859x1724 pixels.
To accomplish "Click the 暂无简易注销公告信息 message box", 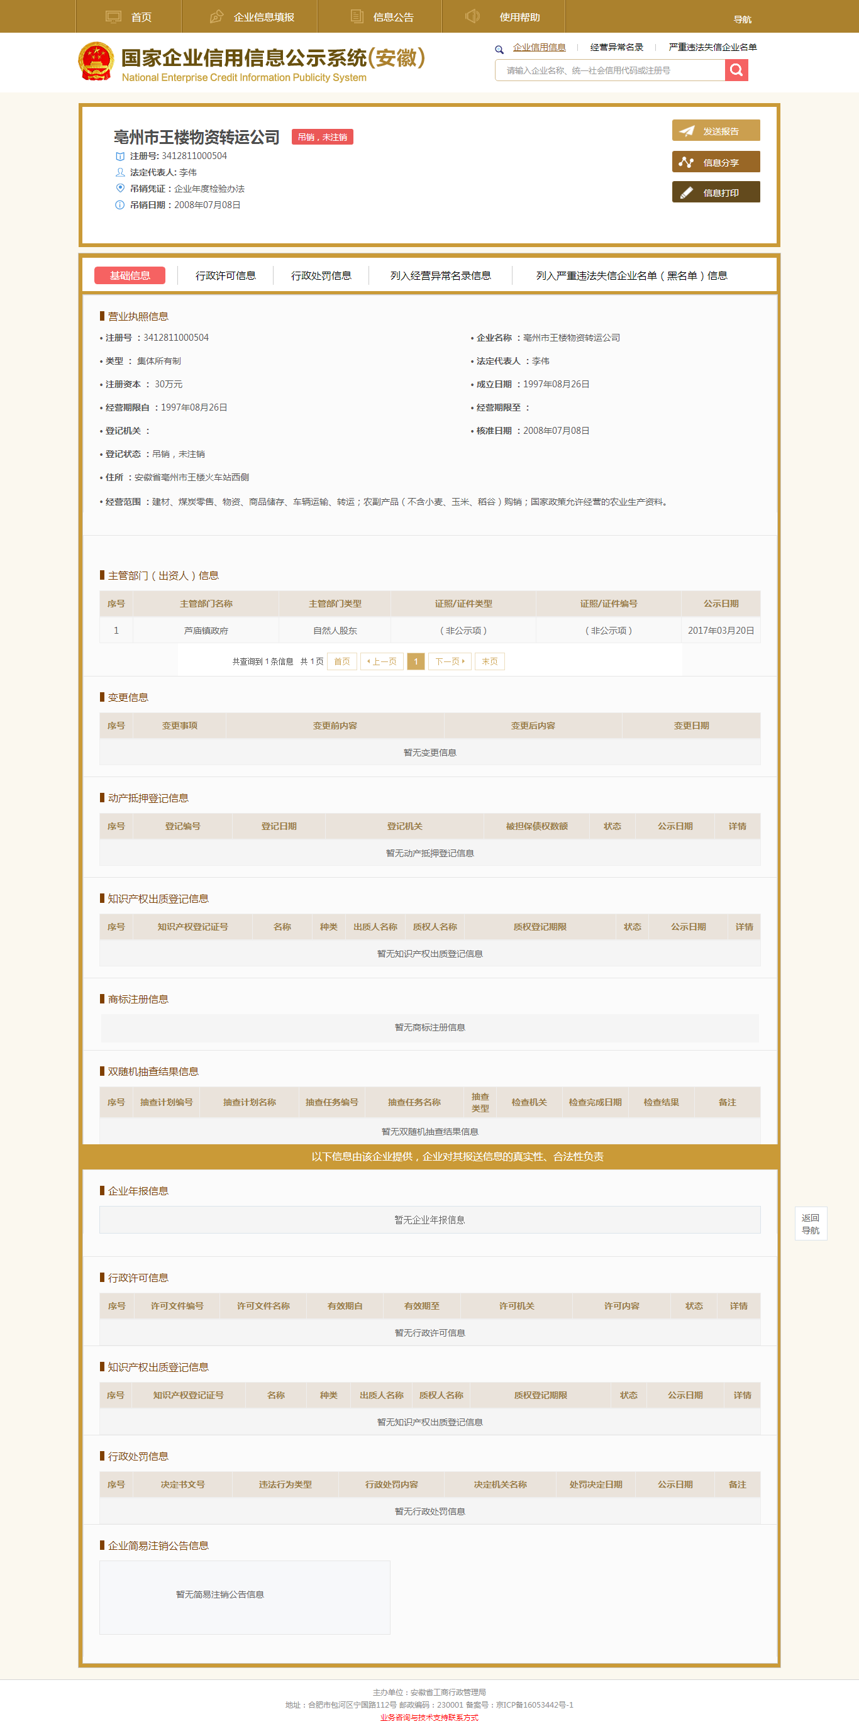I will pos(245,1598).
